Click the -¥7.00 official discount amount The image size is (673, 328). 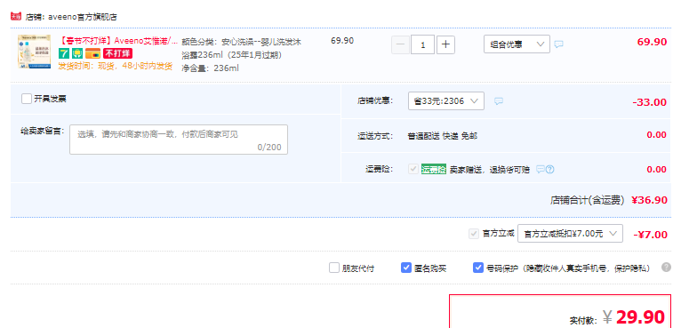click(650, 235)
